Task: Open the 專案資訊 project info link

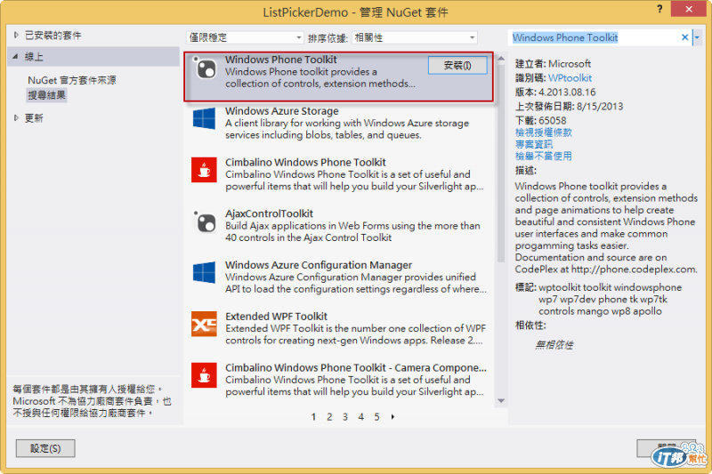Action: [534, 144]
